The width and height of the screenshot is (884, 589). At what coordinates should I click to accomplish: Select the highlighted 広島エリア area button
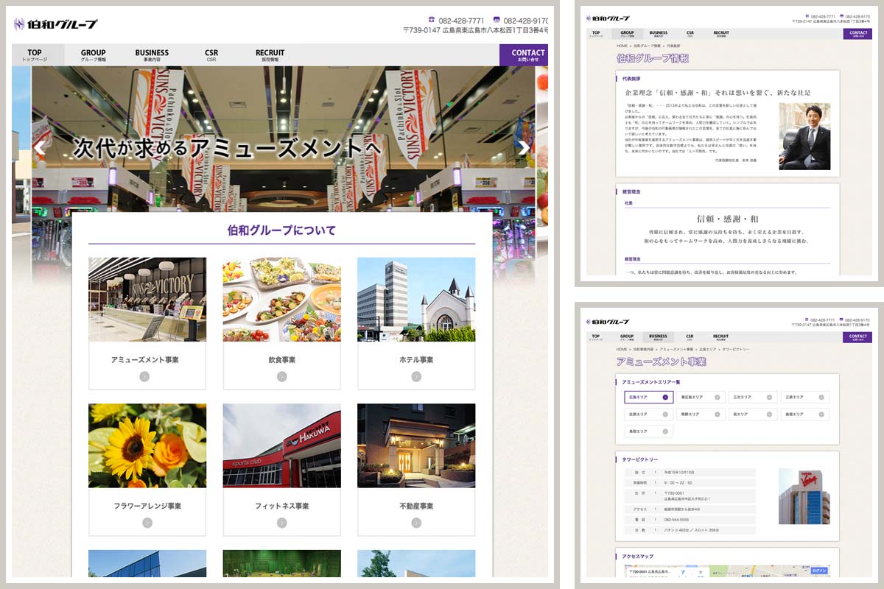pyautogui.click(x=648, y=397)
